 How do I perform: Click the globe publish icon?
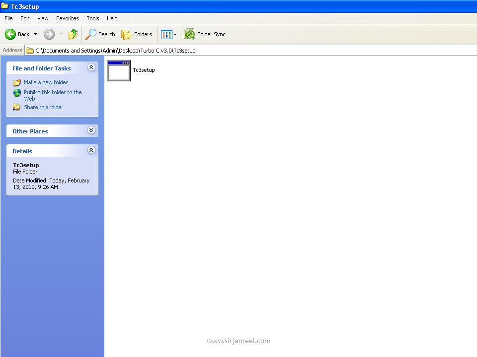point(17,93)
